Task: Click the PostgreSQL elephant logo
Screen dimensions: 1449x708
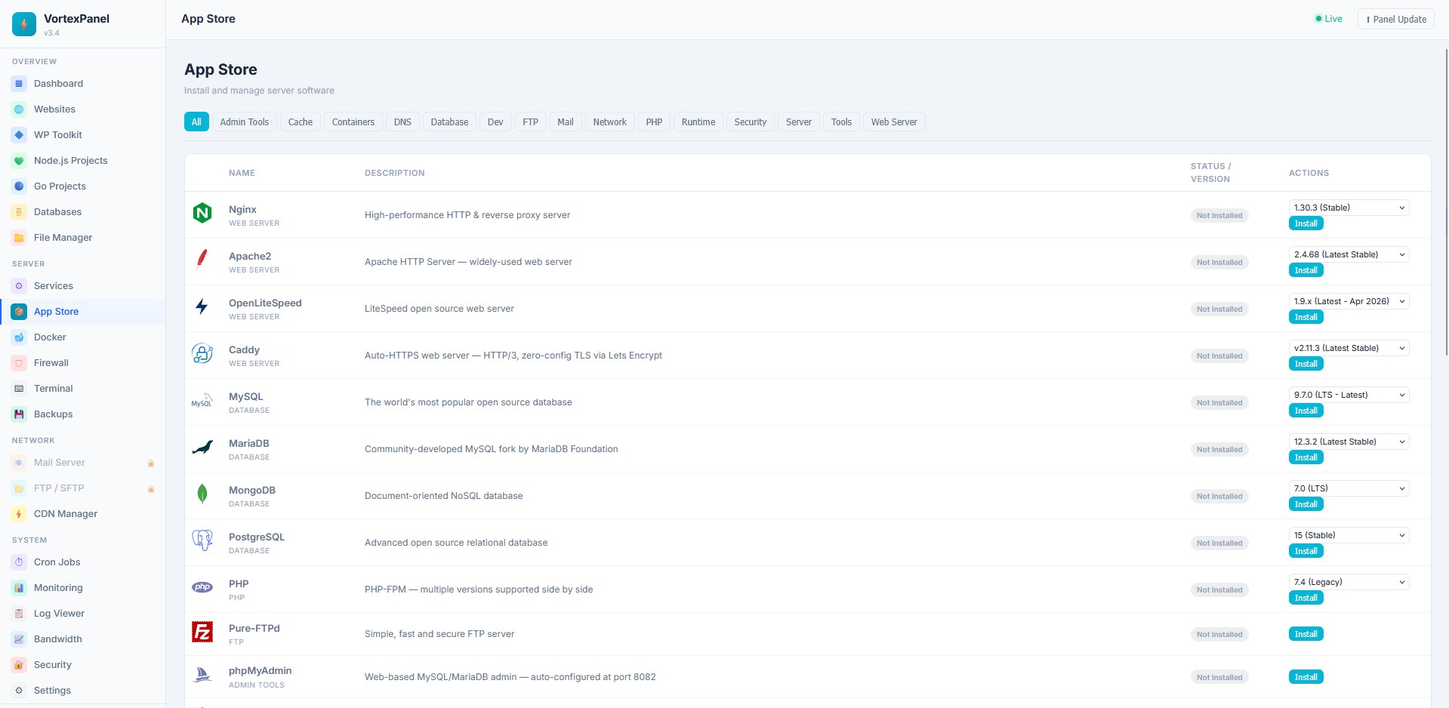Action: pyautogui.click(x=202, y=540)
